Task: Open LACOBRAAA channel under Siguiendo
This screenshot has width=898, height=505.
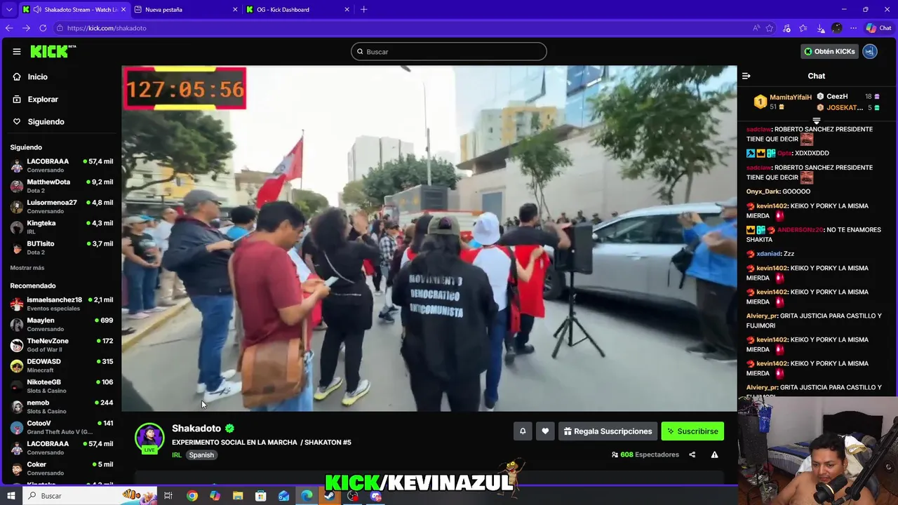Action: tap(62, 166)
